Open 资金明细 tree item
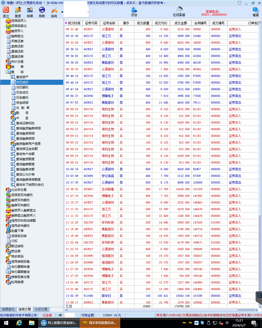Screen dimensions: 262x328 pyautogui.click(x=22, y=102)
